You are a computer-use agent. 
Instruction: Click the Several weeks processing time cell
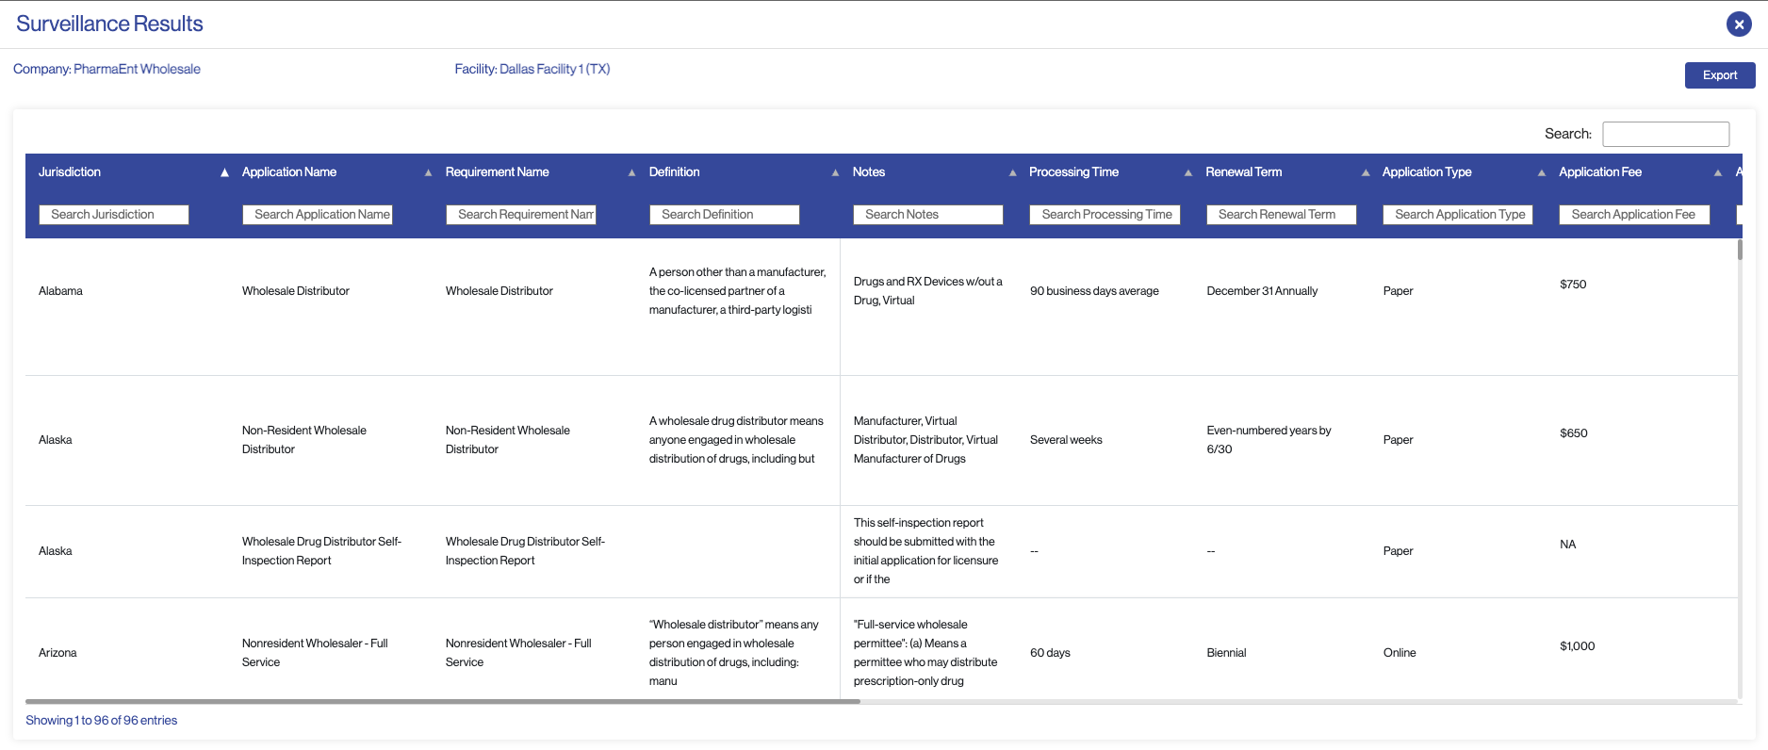tap(1066, 440)
